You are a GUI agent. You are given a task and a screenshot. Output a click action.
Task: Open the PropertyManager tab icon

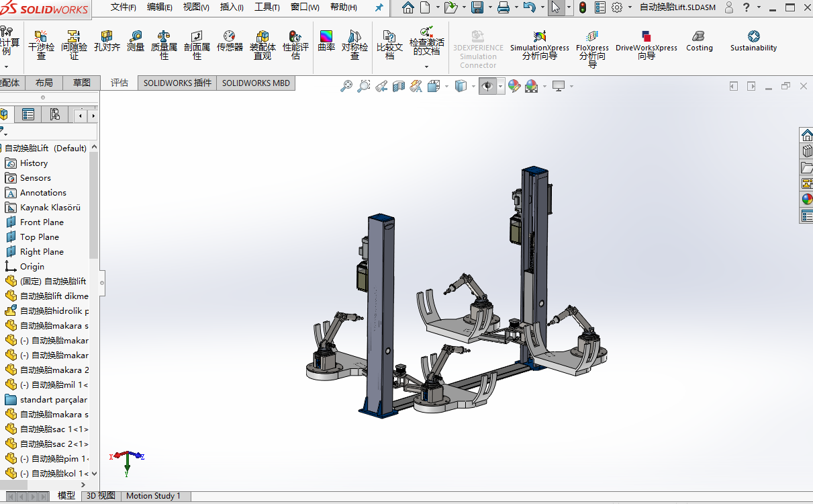point(28,114)
